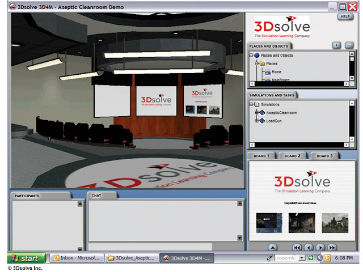Click up arrow of the Participants scrollbar
This screenshot has height=272, width=363.
coord(80,204)
